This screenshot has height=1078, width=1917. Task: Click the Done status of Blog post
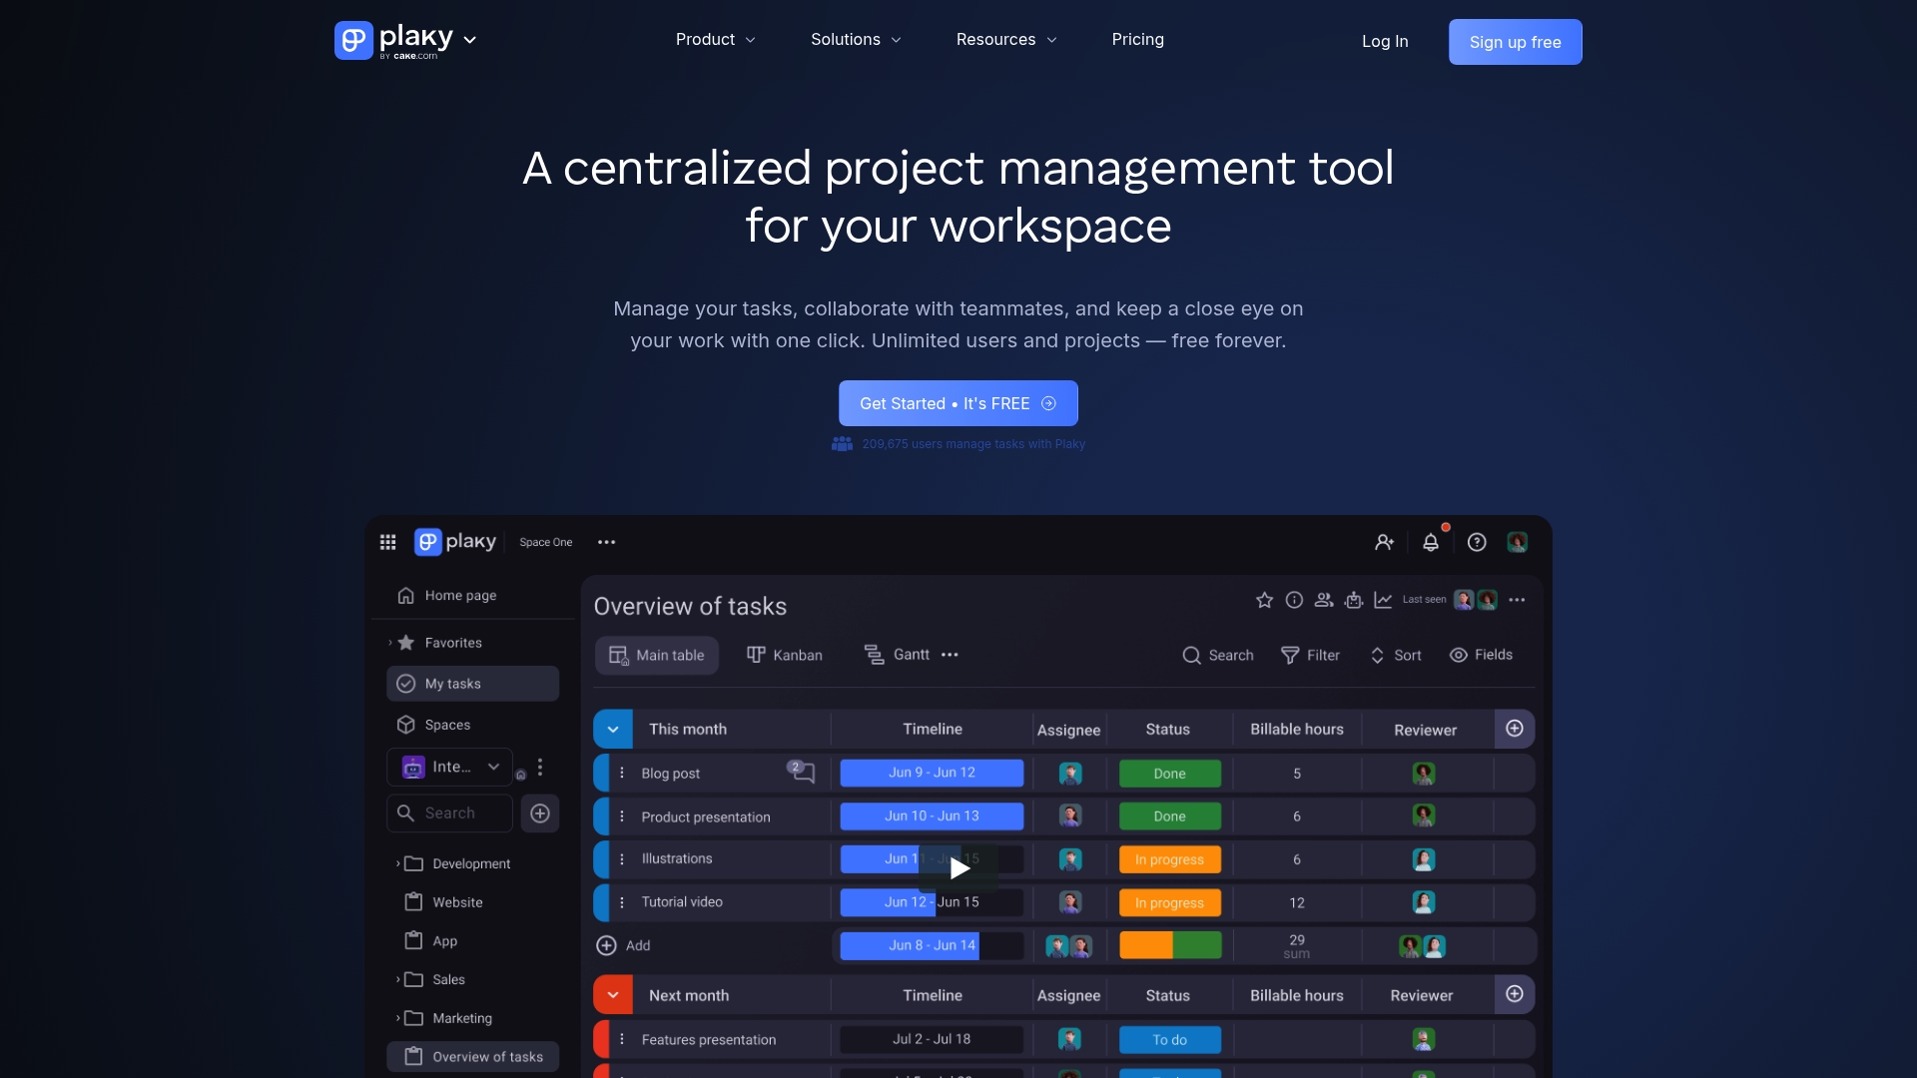point(1170,774)
